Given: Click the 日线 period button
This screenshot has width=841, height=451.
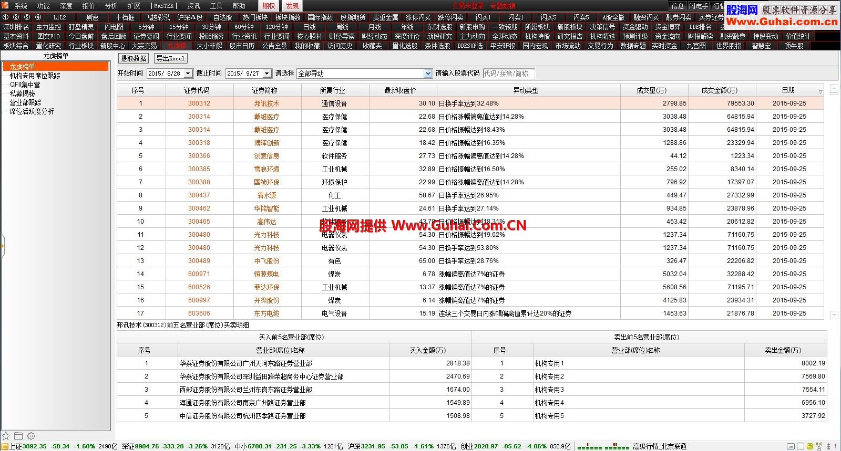Looking at the screenshot, I should pyautogui.click(x=309, y=27).
